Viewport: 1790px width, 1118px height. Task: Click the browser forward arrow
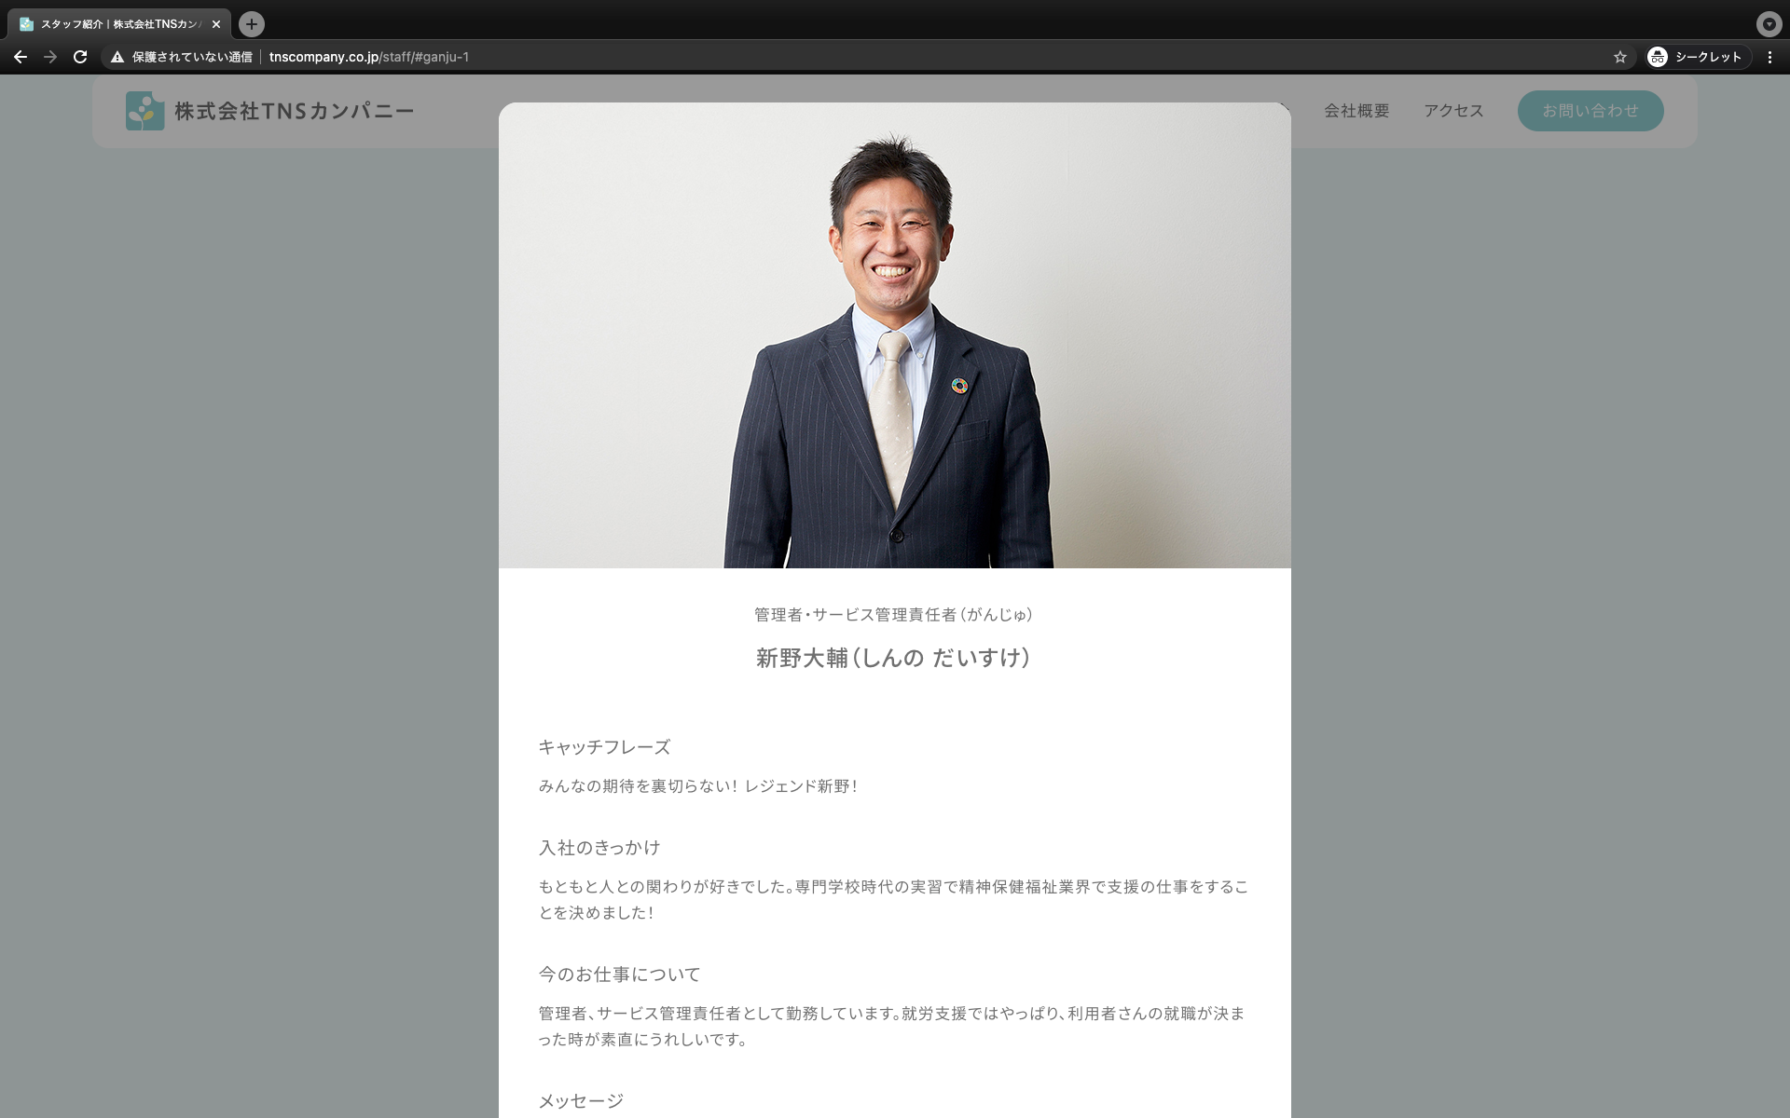pyautogui.click(x=50, y=57)
